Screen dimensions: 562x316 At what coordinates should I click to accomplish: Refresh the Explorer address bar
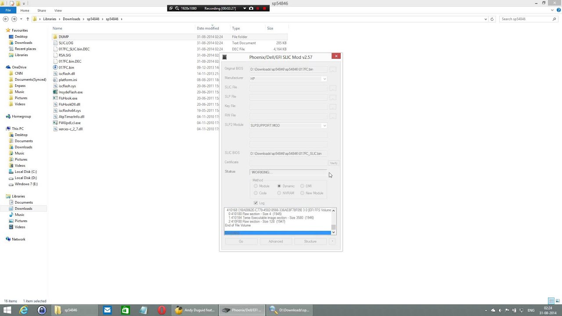(x=492, y=19)
